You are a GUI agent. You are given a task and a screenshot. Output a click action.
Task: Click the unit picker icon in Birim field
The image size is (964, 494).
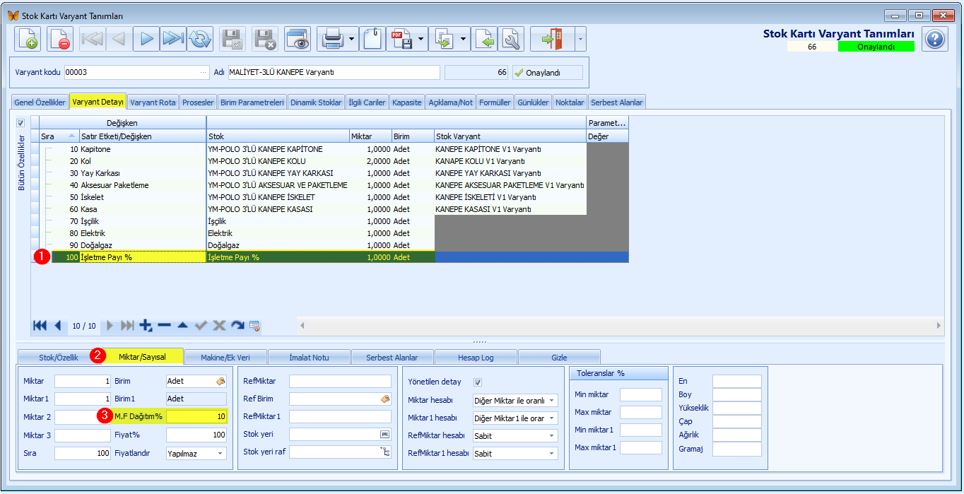point(221,381)
